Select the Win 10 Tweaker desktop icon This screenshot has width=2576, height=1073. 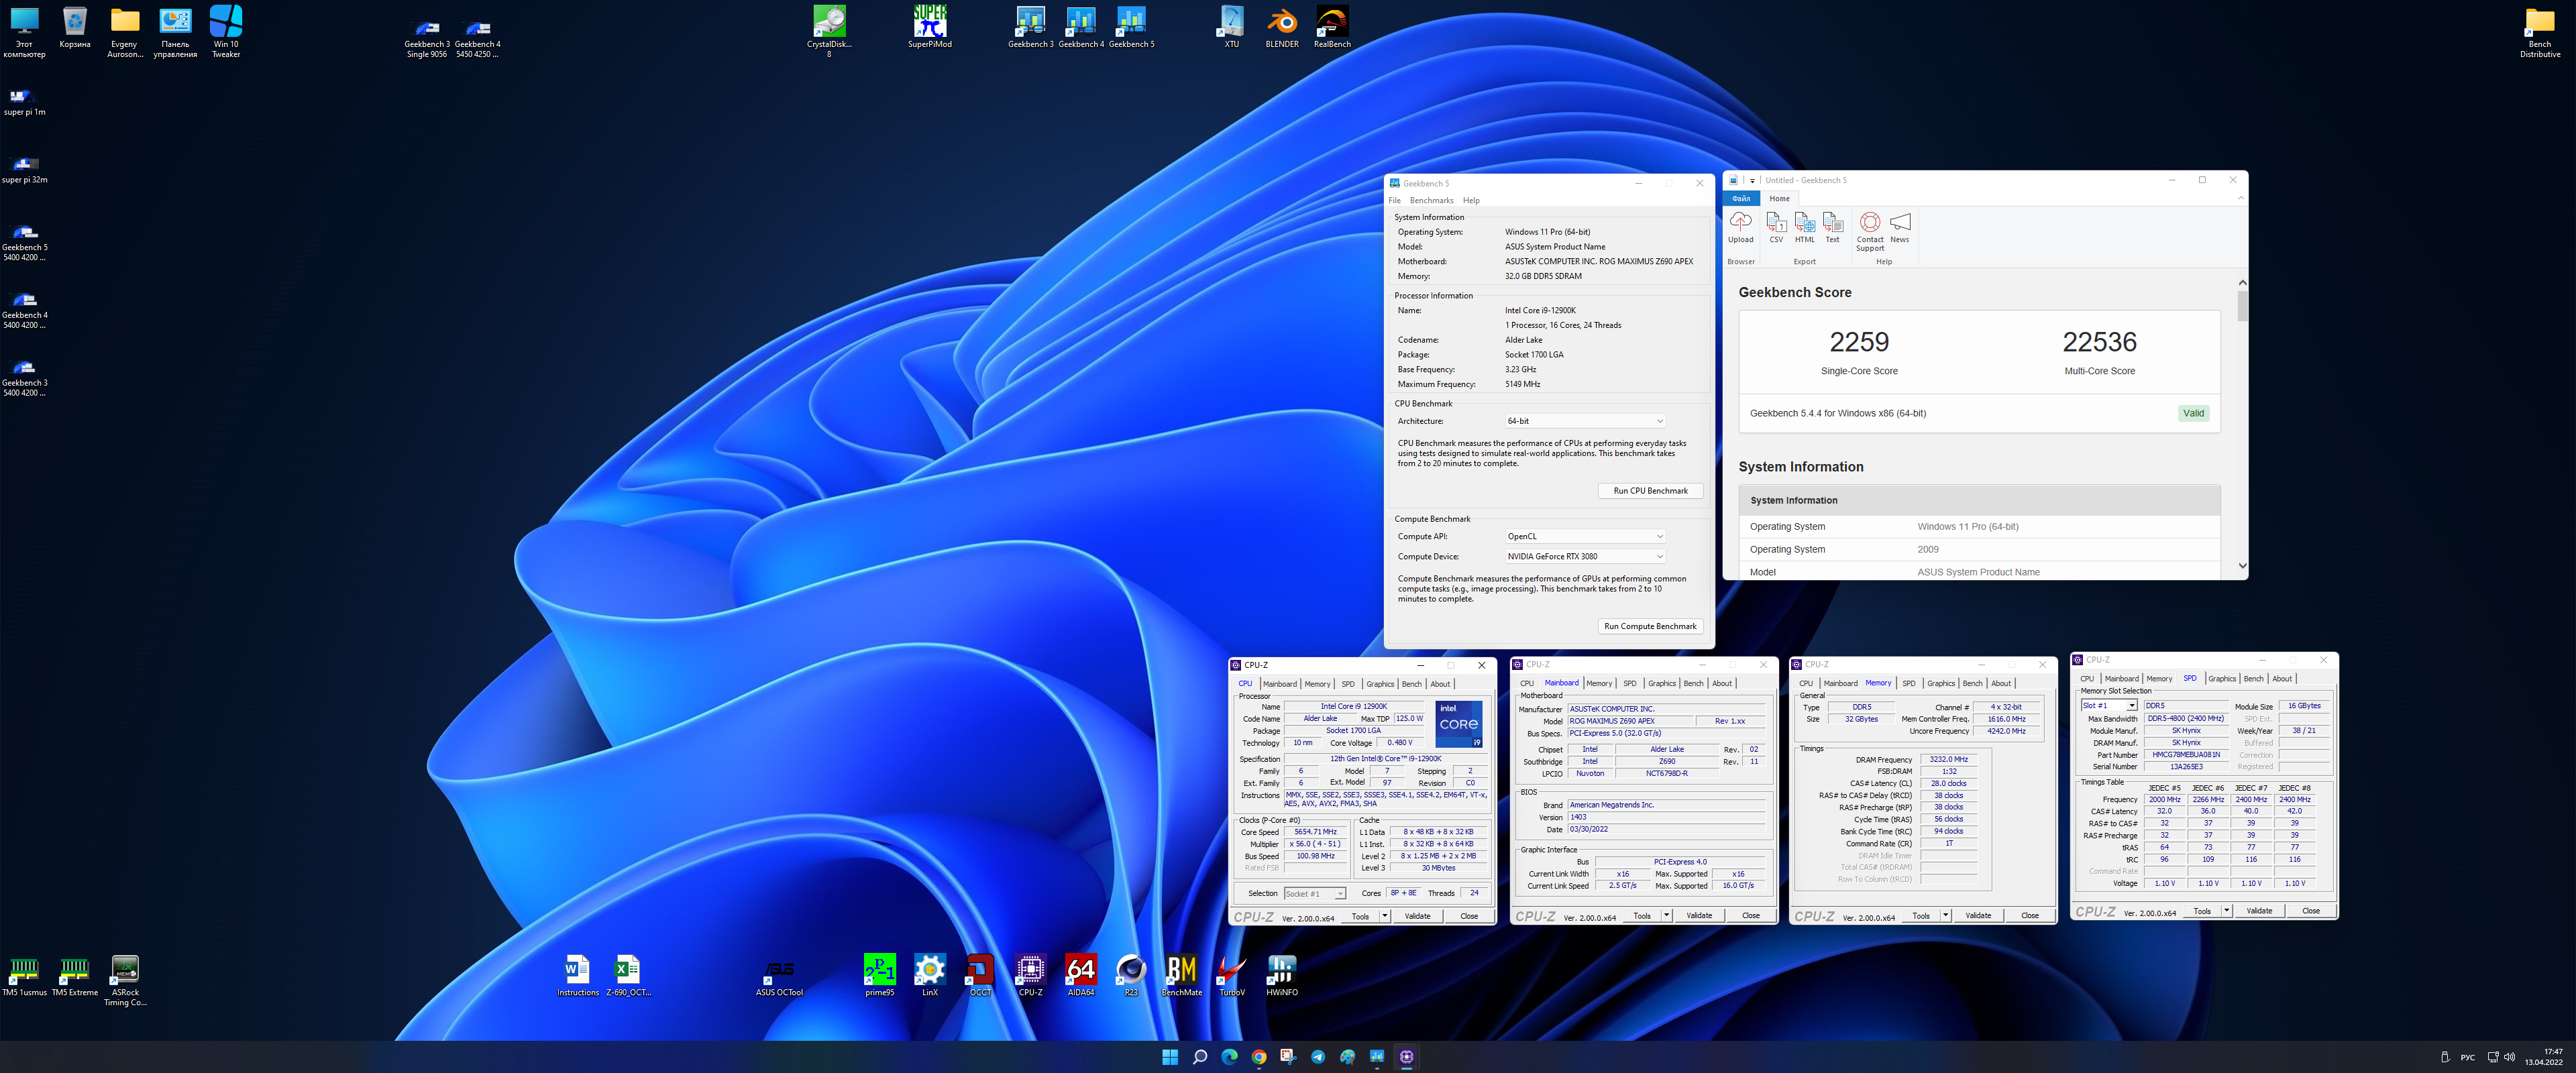coord(226,32)
